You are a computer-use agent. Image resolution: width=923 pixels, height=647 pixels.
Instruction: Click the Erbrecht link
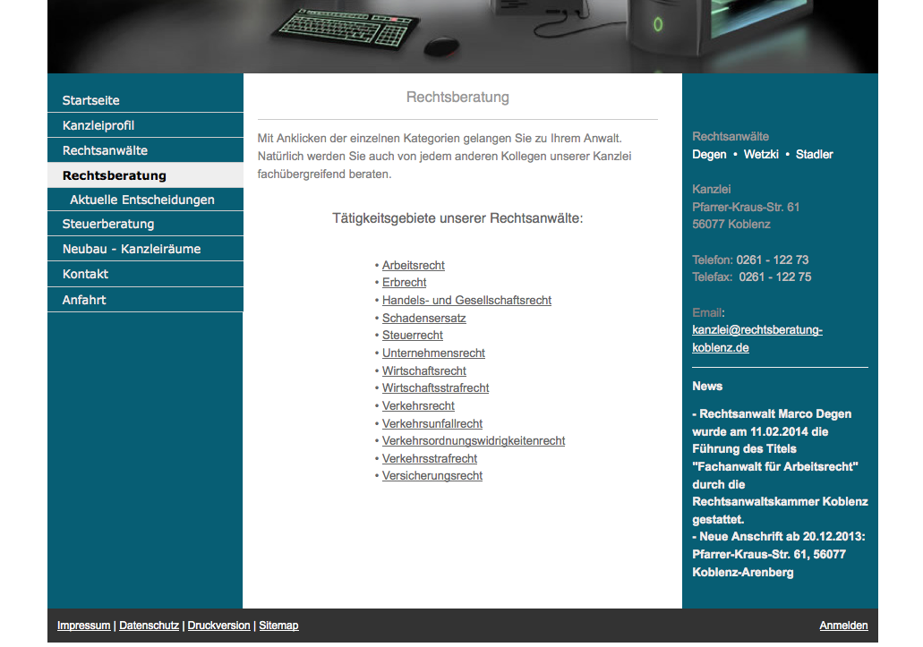click(x=404, y=282)
